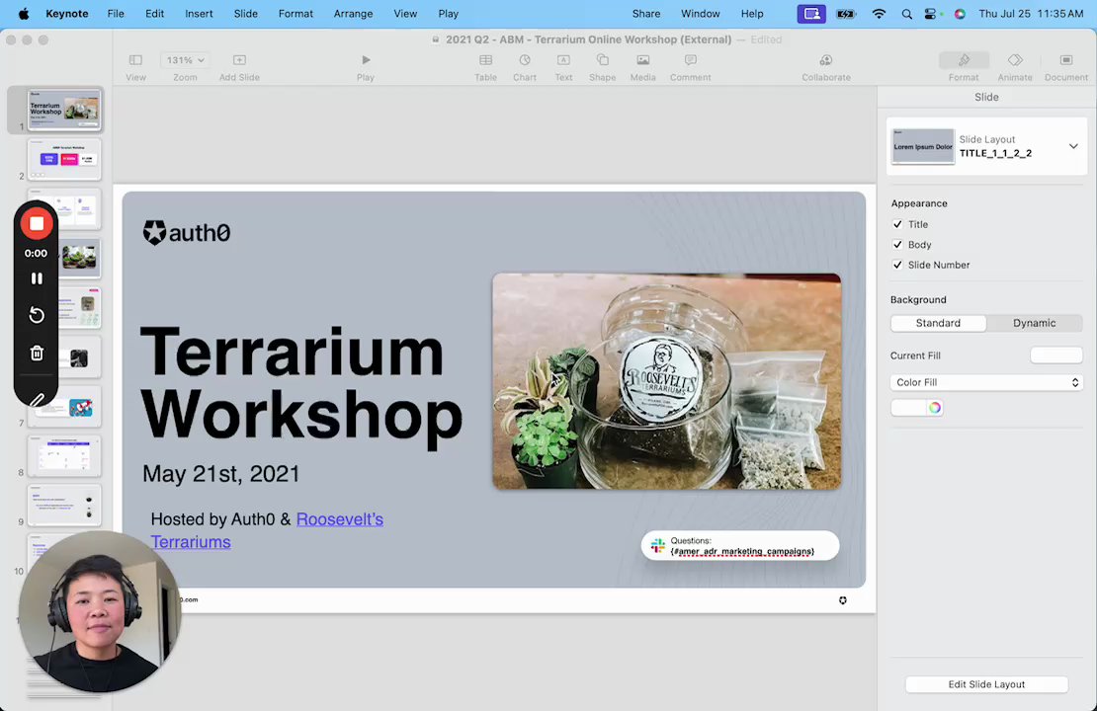Screen dimensions: 1097x711
Task: Click the date and time in menu bar
Action: pyautogui.click(x=1031, y=14)
